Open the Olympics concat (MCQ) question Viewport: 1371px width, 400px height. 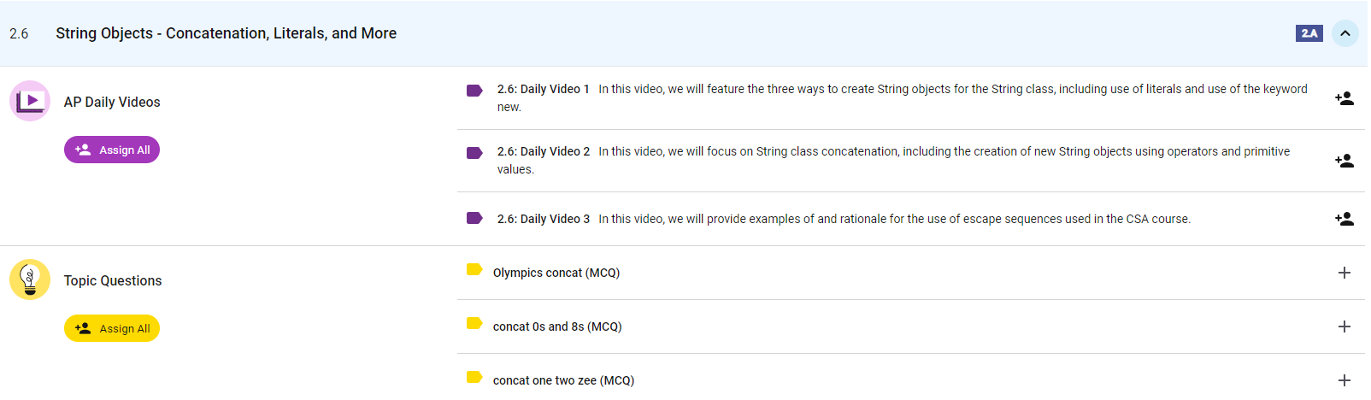coord(556,273)
